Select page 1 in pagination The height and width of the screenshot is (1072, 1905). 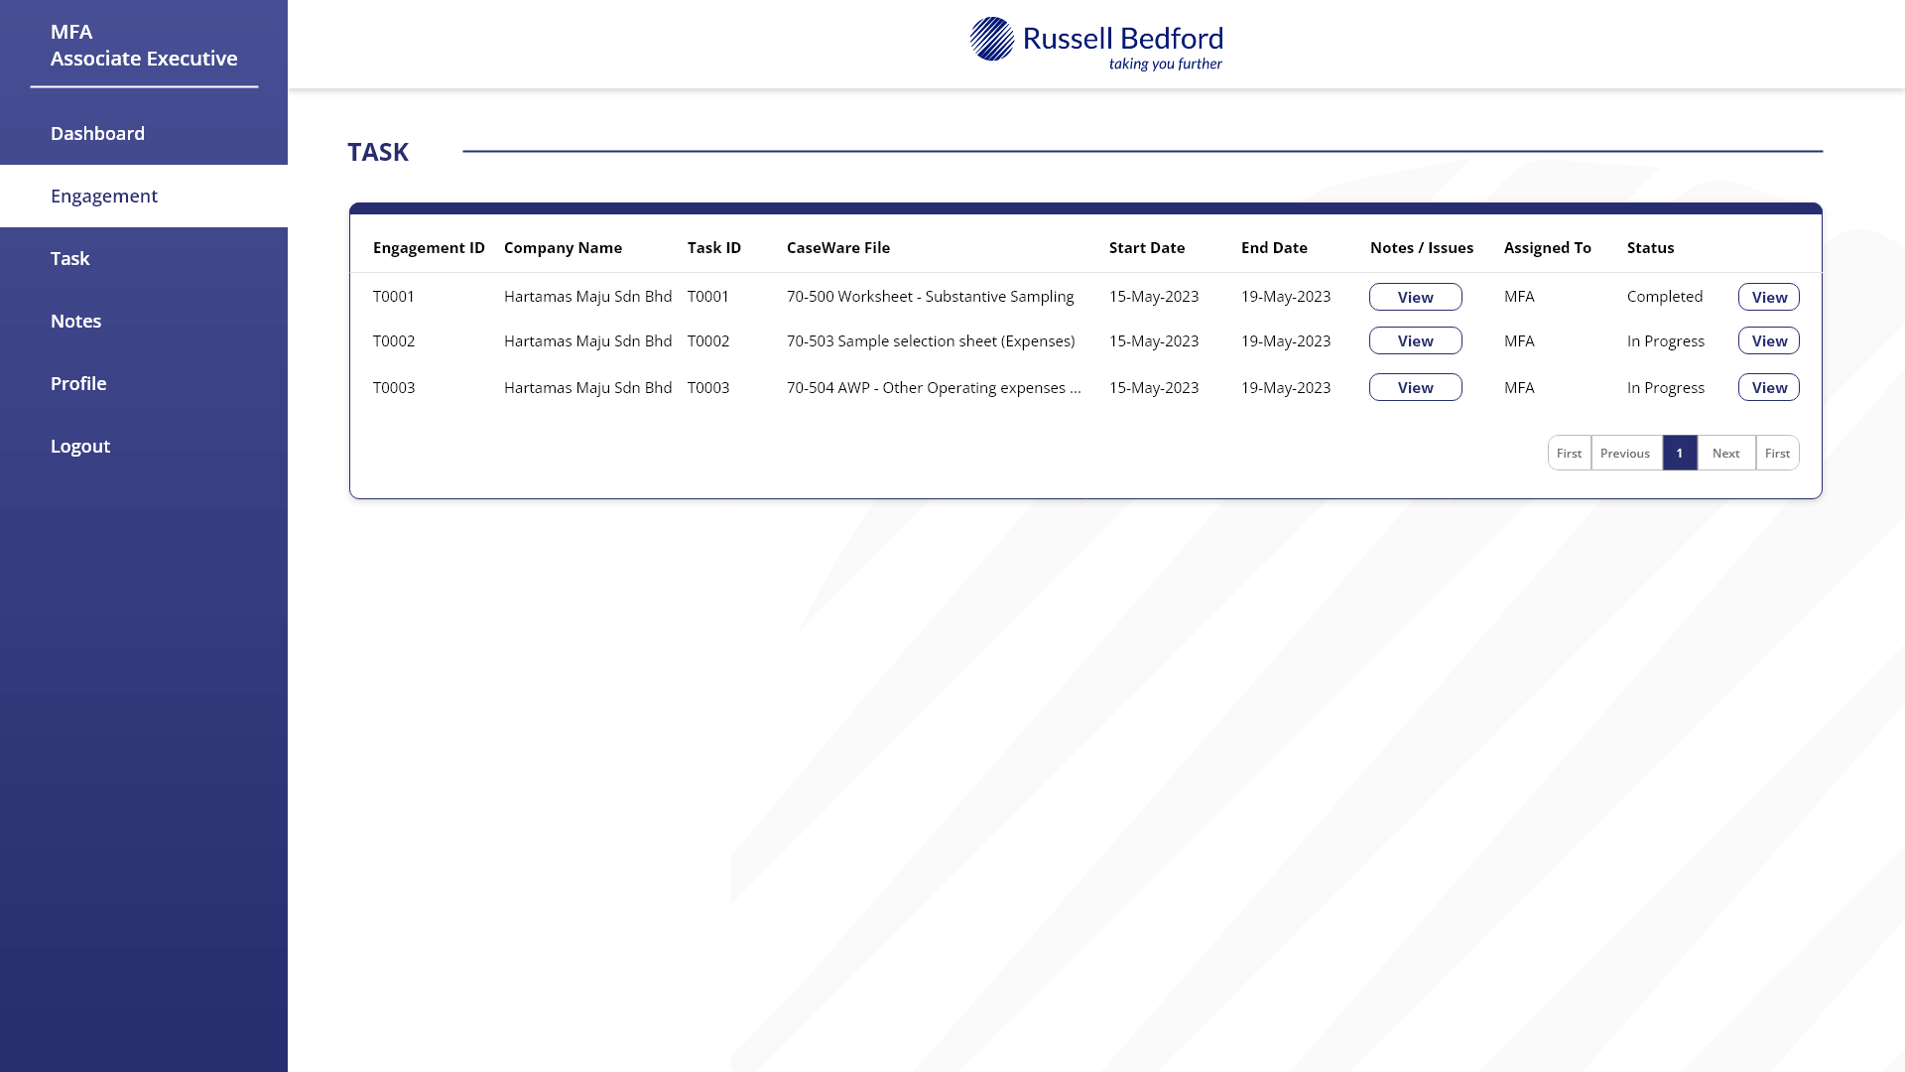coord(1679,453)
